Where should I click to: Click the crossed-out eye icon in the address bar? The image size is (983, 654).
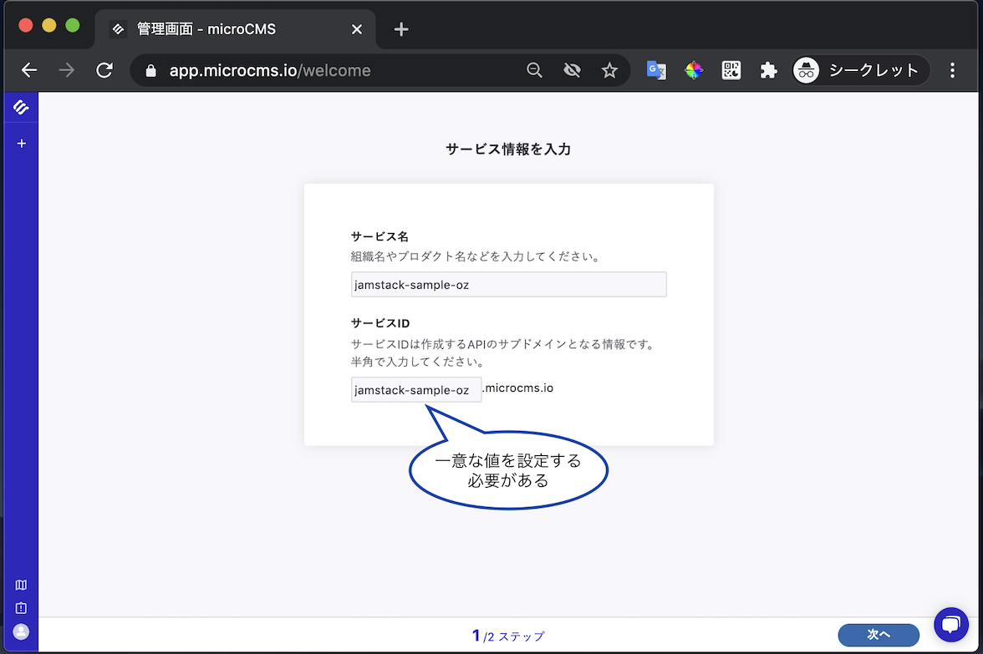click(572, 70)
